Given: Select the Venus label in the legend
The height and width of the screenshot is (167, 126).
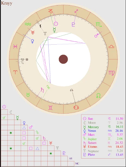Looking at the screenshot, I should click(92, 131).
